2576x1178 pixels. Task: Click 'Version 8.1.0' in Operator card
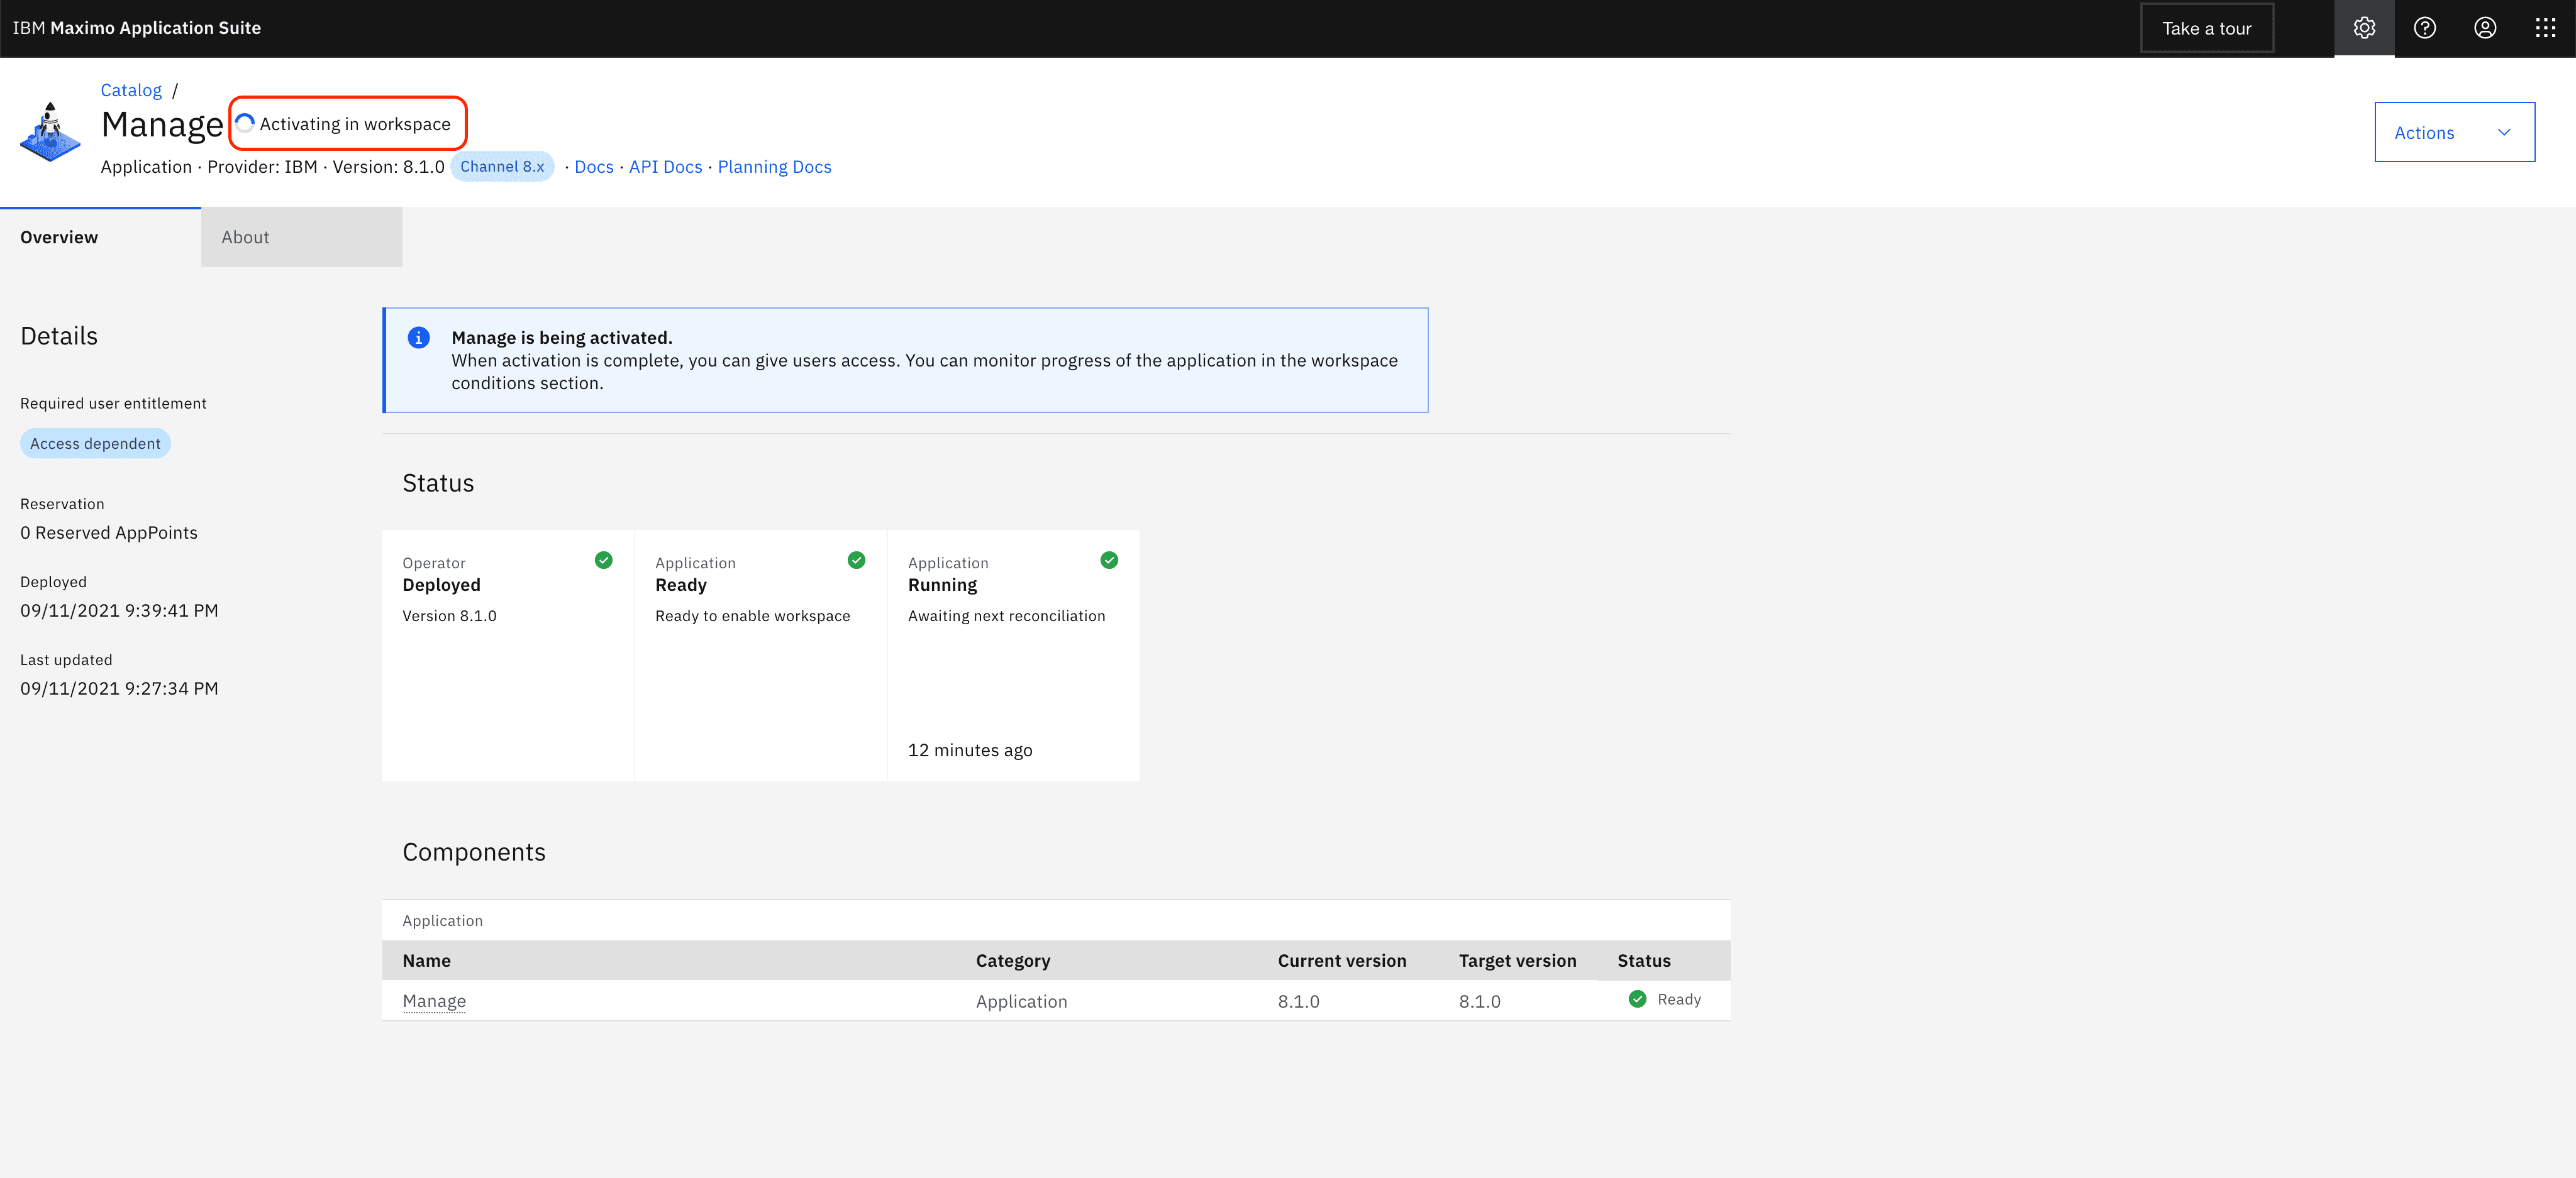(449, 615)
